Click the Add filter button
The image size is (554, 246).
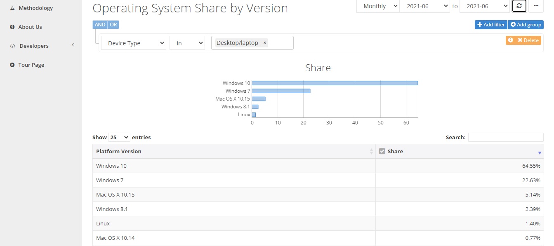pos(491,25)
